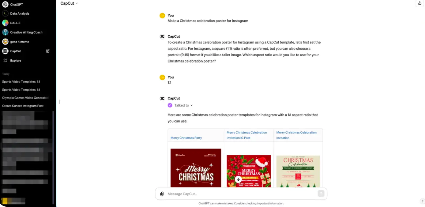The height and width of the screenshot is (207, 425).
Task: Select the DALL·E icon in sidebar
Action: tap(5, 23)
